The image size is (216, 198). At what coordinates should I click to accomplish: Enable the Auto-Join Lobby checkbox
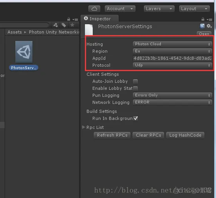coord(135,81)
